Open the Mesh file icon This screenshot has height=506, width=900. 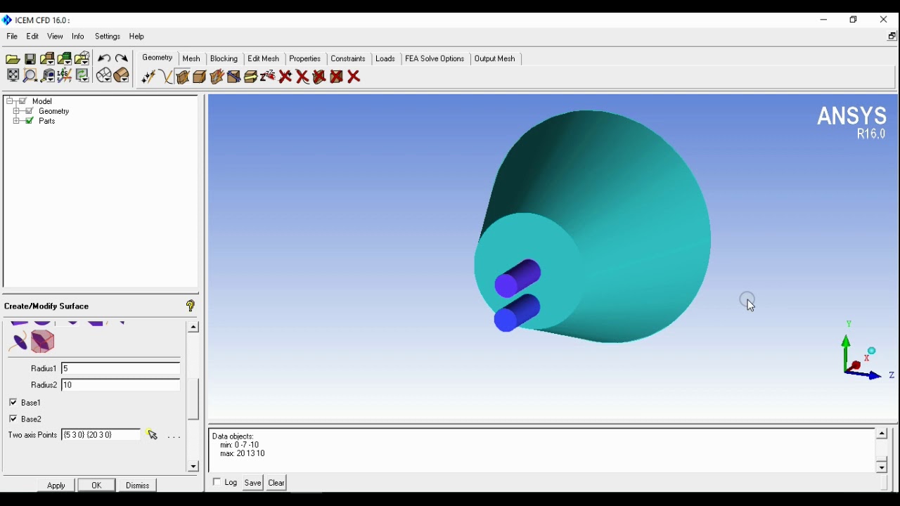65,59
